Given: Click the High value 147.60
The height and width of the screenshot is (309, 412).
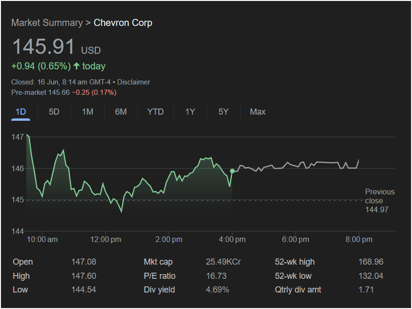Looking at the screenshot, I should (x=84, y=276).
